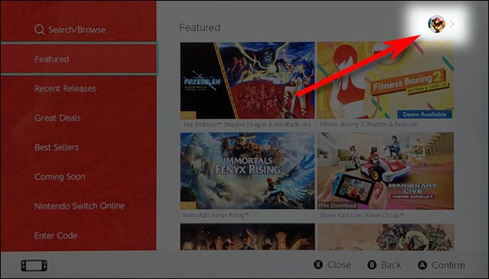The height and width of the screenshot is (279, 489).
Task: Open the Search/Browse menu entry
Action: [70, 29]
